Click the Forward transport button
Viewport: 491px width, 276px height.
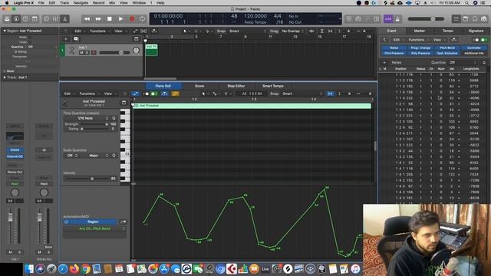[x=98, y=19]
